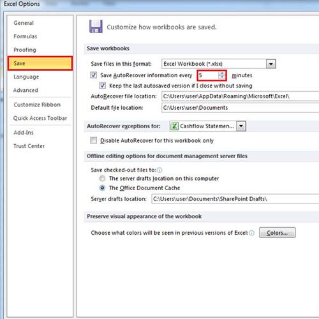Screen dimensions: 319x319
Task: Select The Office Document Cache option
Action: [x=102, y=188]
